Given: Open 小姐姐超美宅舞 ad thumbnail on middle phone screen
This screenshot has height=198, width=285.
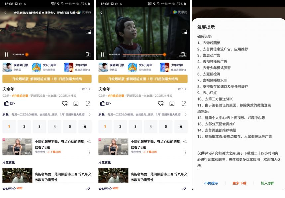Looking at the screenshot, I should tap(113, 147).
